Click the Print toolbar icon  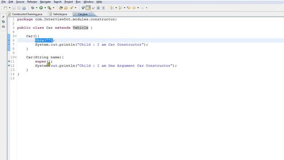coord(24,8)
